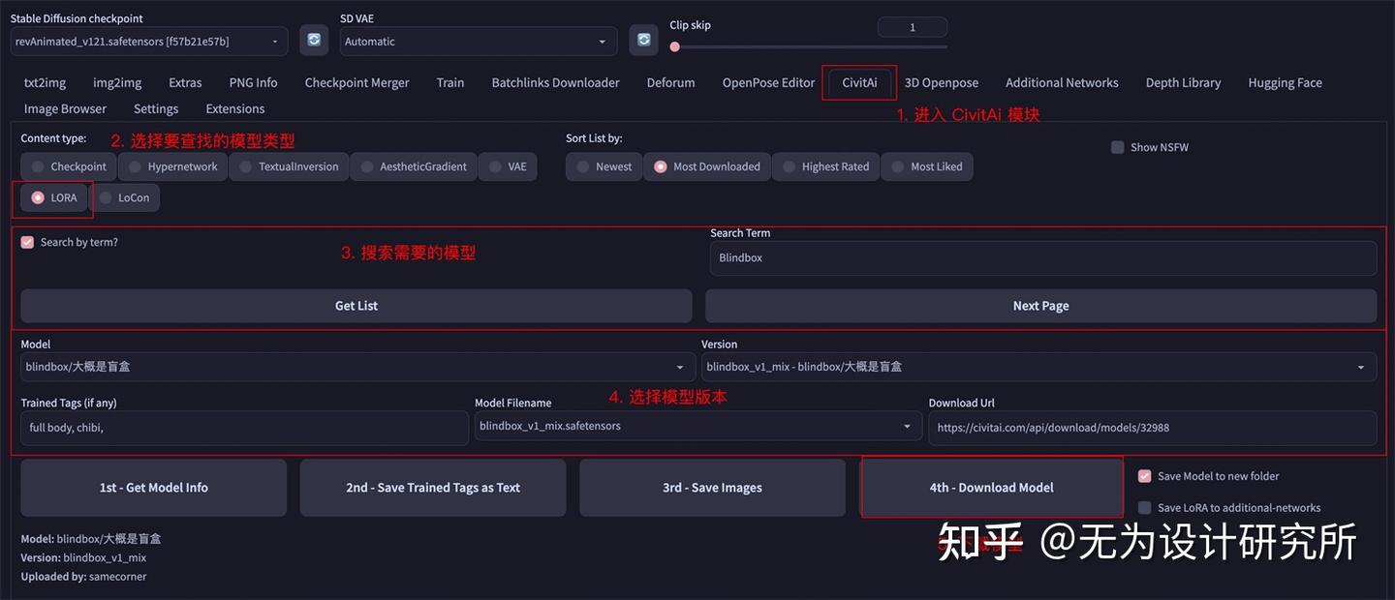
Task: Select Checkpoint content type
Action: point(68,166)
